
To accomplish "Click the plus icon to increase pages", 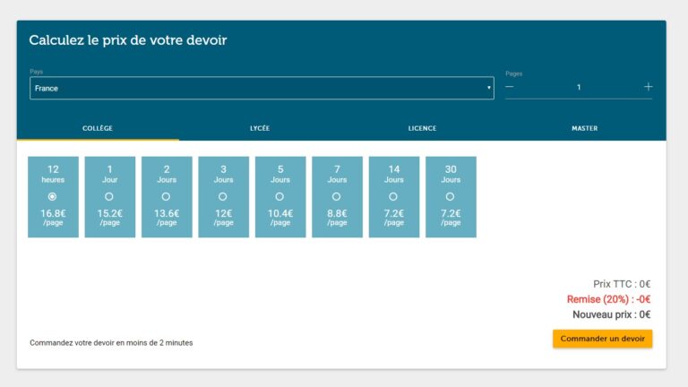I will pos(648,87).
